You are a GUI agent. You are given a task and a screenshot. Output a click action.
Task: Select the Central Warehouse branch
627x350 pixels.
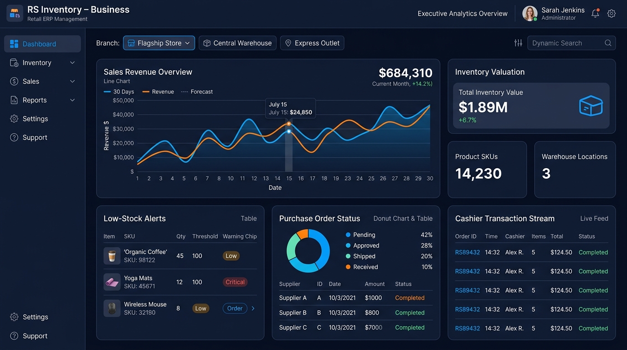tap(237, 43)
